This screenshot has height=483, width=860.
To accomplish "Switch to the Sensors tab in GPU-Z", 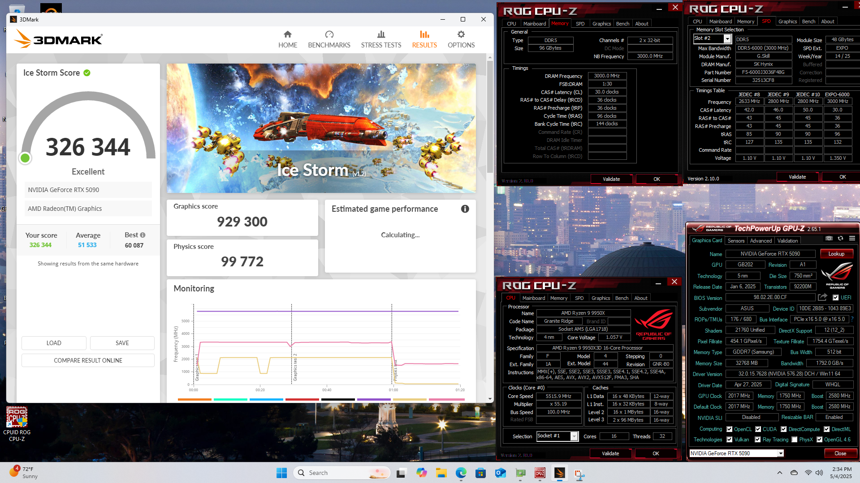I will coord(736,241).
